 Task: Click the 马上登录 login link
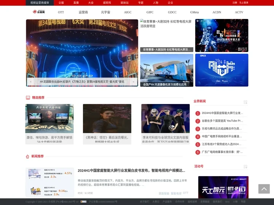244,3
